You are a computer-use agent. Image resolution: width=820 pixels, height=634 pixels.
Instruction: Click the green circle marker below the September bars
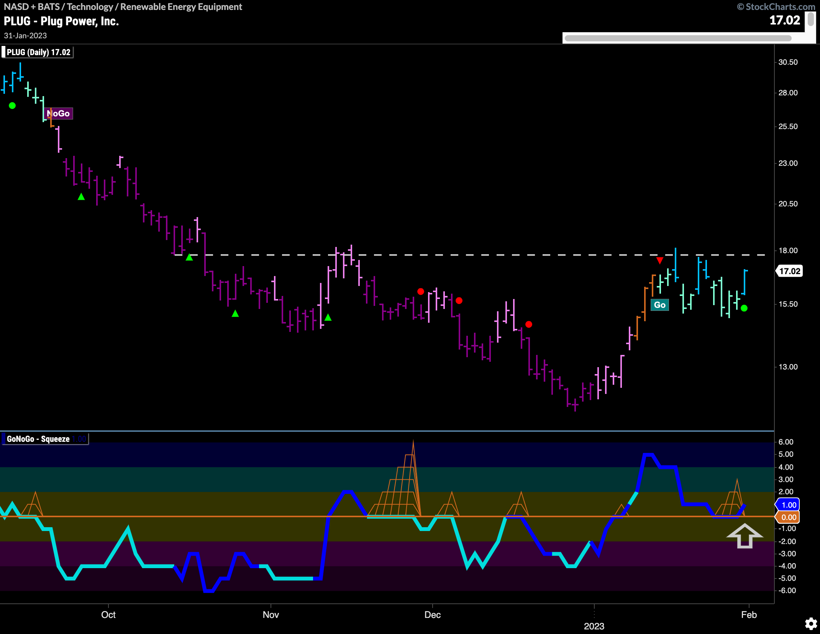(x=12, y=105)
